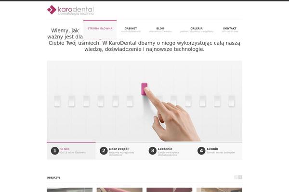Select the number 4 circle icon
289x192 pixels.
[201, 151]
